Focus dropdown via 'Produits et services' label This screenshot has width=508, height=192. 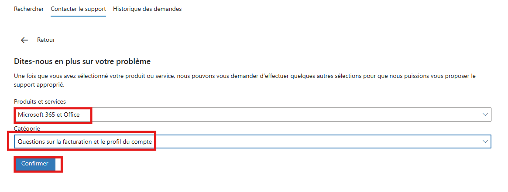click(40, 101)
